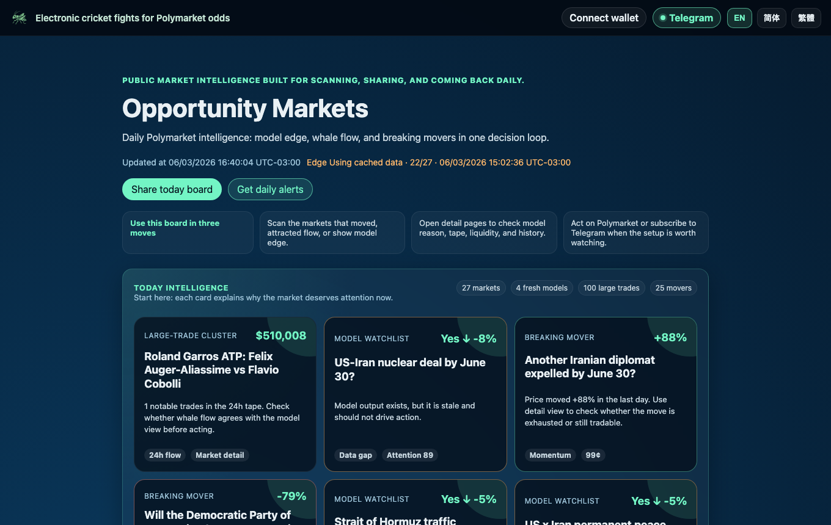The height and width of the screenshot is (525, 831).
Task: Click the +88% mover value
Action: click(x=670, y=337)
